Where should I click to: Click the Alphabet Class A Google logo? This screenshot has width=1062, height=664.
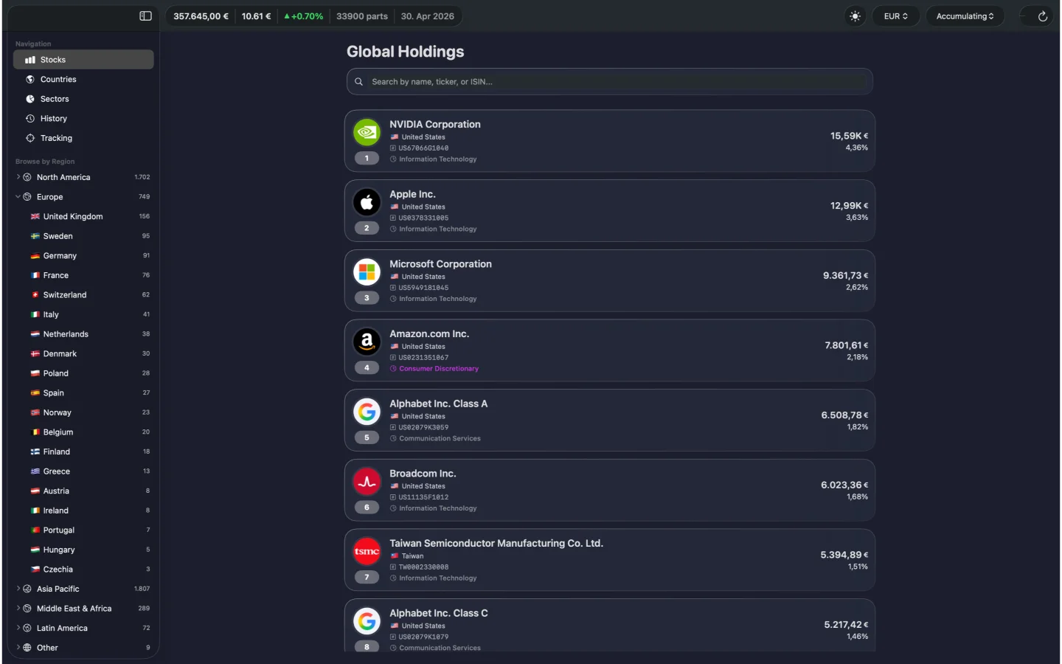click(367, 412)
